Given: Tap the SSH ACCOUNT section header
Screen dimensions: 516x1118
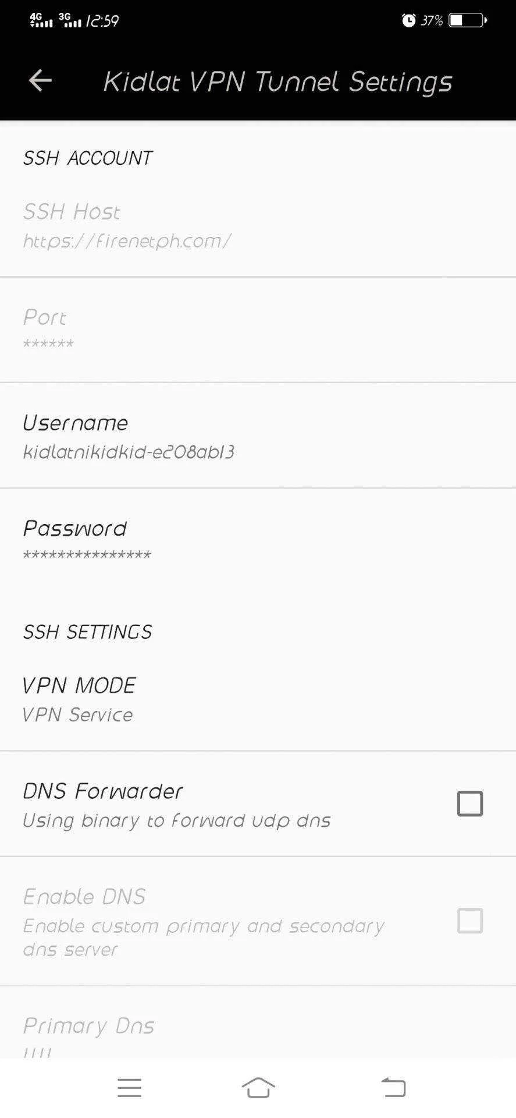Looking at the screenshot, I should coord(87,158).
